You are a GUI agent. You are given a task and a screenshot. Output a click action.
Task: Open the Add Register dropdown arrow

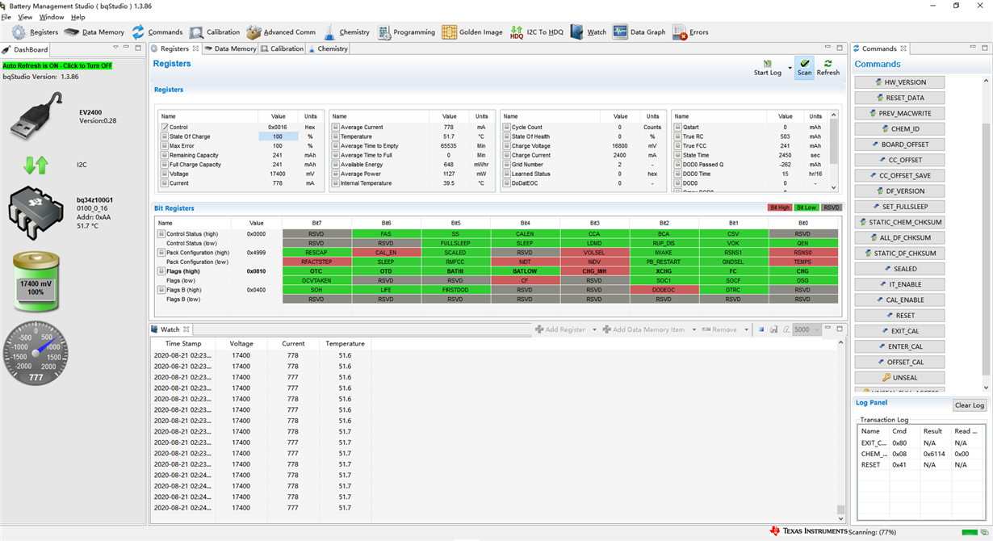(x=595, y=329)
